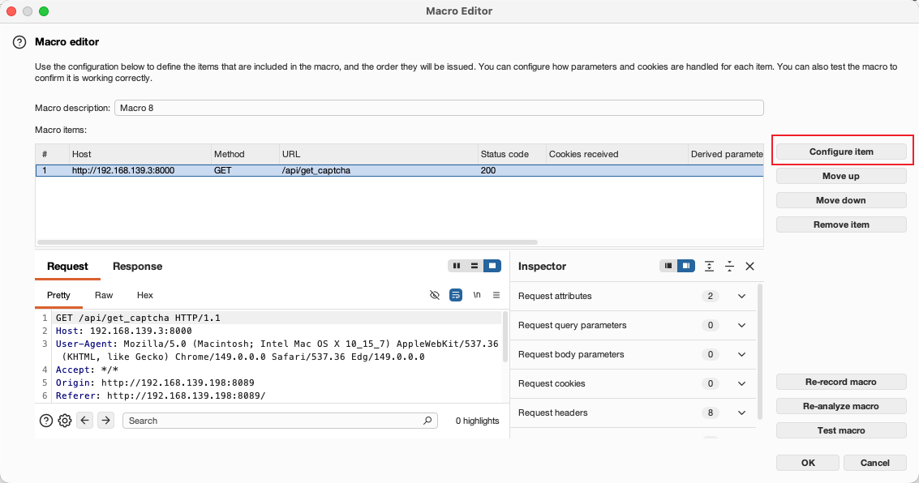The image size is (919, 483).
Task: Click Re-record macro
Action: click(841, 382)
